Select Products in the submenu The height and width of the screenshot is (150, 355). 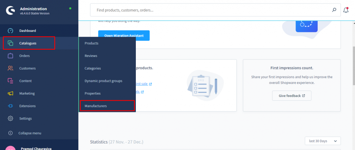(91, 43)
